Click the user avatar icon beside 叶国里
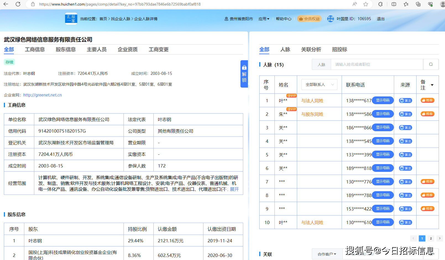Image resolution: width=445 pixels, height=260 pixels. (331, 19)
